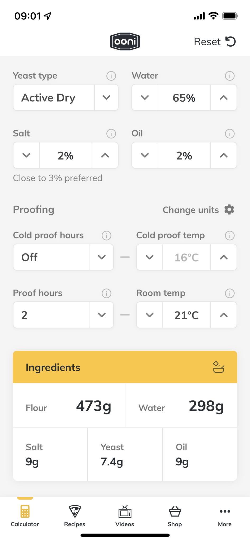The width and height of the screenshot is (250, 542).
Task: Open the Change units gear icon
Action: pos(229,210)
